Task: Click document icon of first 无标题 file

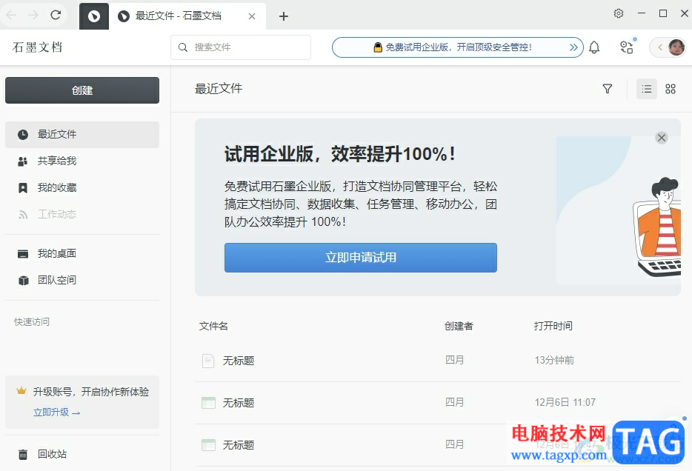Action: point(208,361)
